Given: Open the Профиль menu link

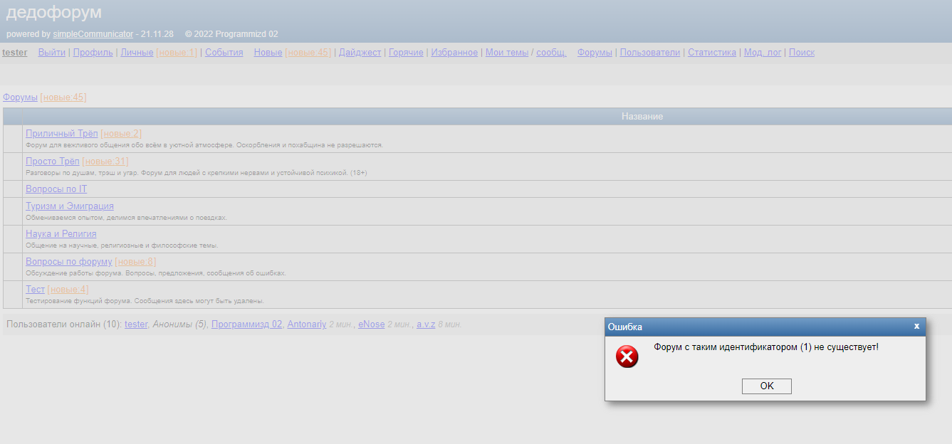Looking at the screenshot, I should coord(93,52).
